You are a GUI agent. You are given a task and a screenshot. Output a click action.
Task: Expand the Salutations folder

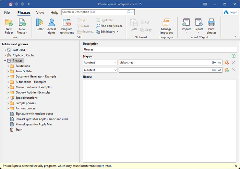(x=8, y=66)
